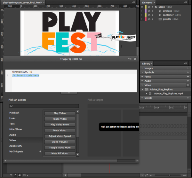
Task: Select the Playback action category
Action: [14, 113]
